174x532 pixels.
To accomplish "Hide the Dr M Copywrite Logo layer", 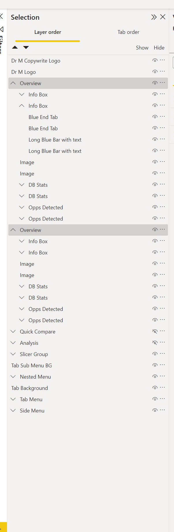I will click(x=155, y=60).
